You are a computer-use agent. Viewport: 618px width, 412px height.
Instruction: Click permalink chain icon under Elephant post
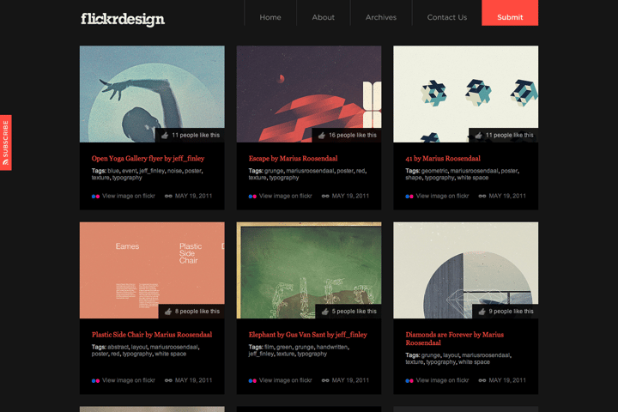325,380
